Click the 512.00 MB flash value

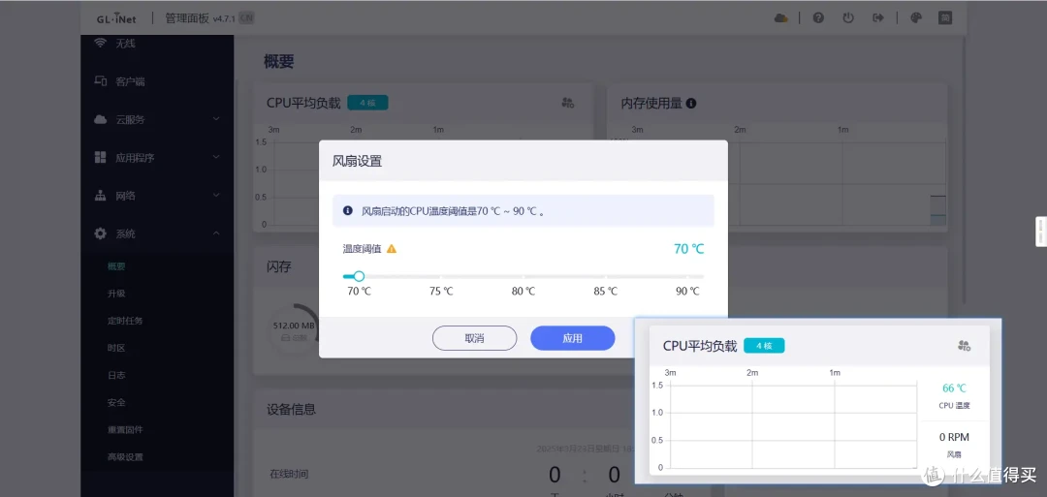tap(294, 326)
